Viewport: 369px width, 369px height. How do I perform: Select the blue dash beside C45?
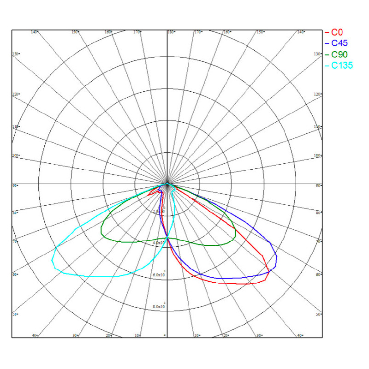pyautogui.click(x=327, y=43)
